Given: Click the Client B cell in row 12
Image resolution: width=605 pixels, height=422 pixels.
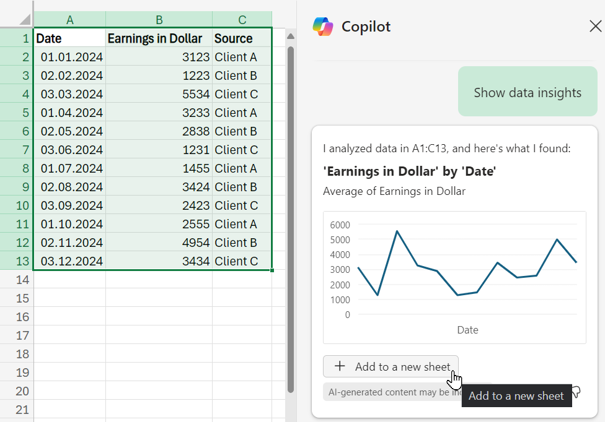Looking at the screenshot, I should [242, 242].
